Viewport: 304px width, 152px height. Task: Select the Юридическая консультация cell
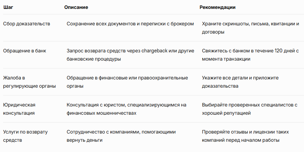pyautogui.click(x=19, y=109)
